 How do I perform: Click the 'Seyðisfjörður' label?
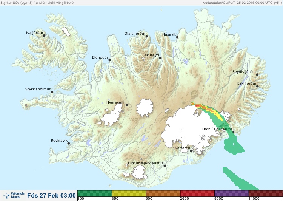(x=244, y=72)
